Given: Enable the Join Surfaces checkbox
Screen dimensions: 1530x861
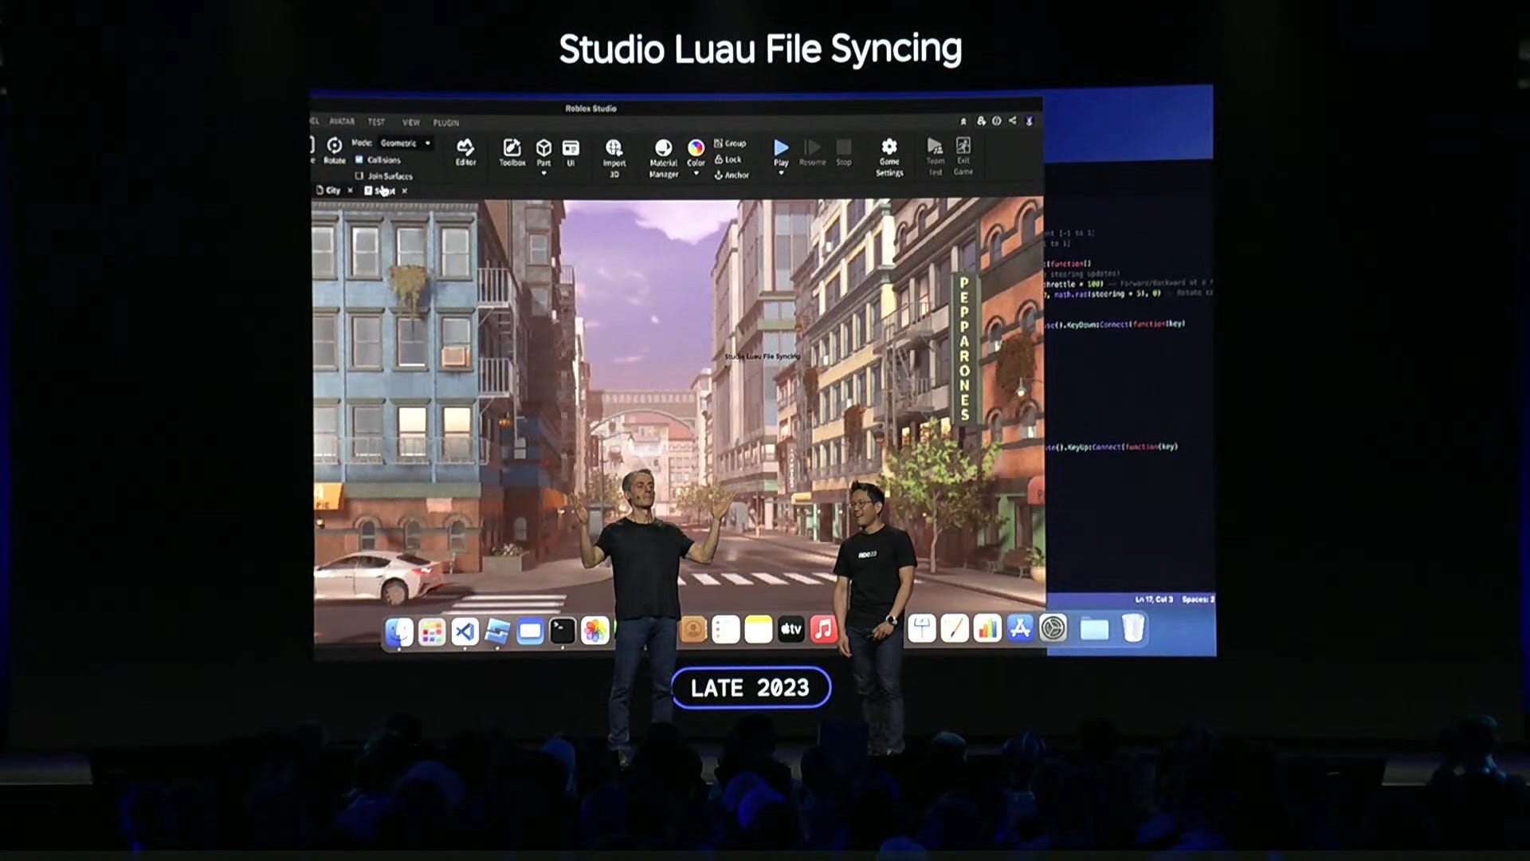Looking at the screenshot, I should pos(359,175).
